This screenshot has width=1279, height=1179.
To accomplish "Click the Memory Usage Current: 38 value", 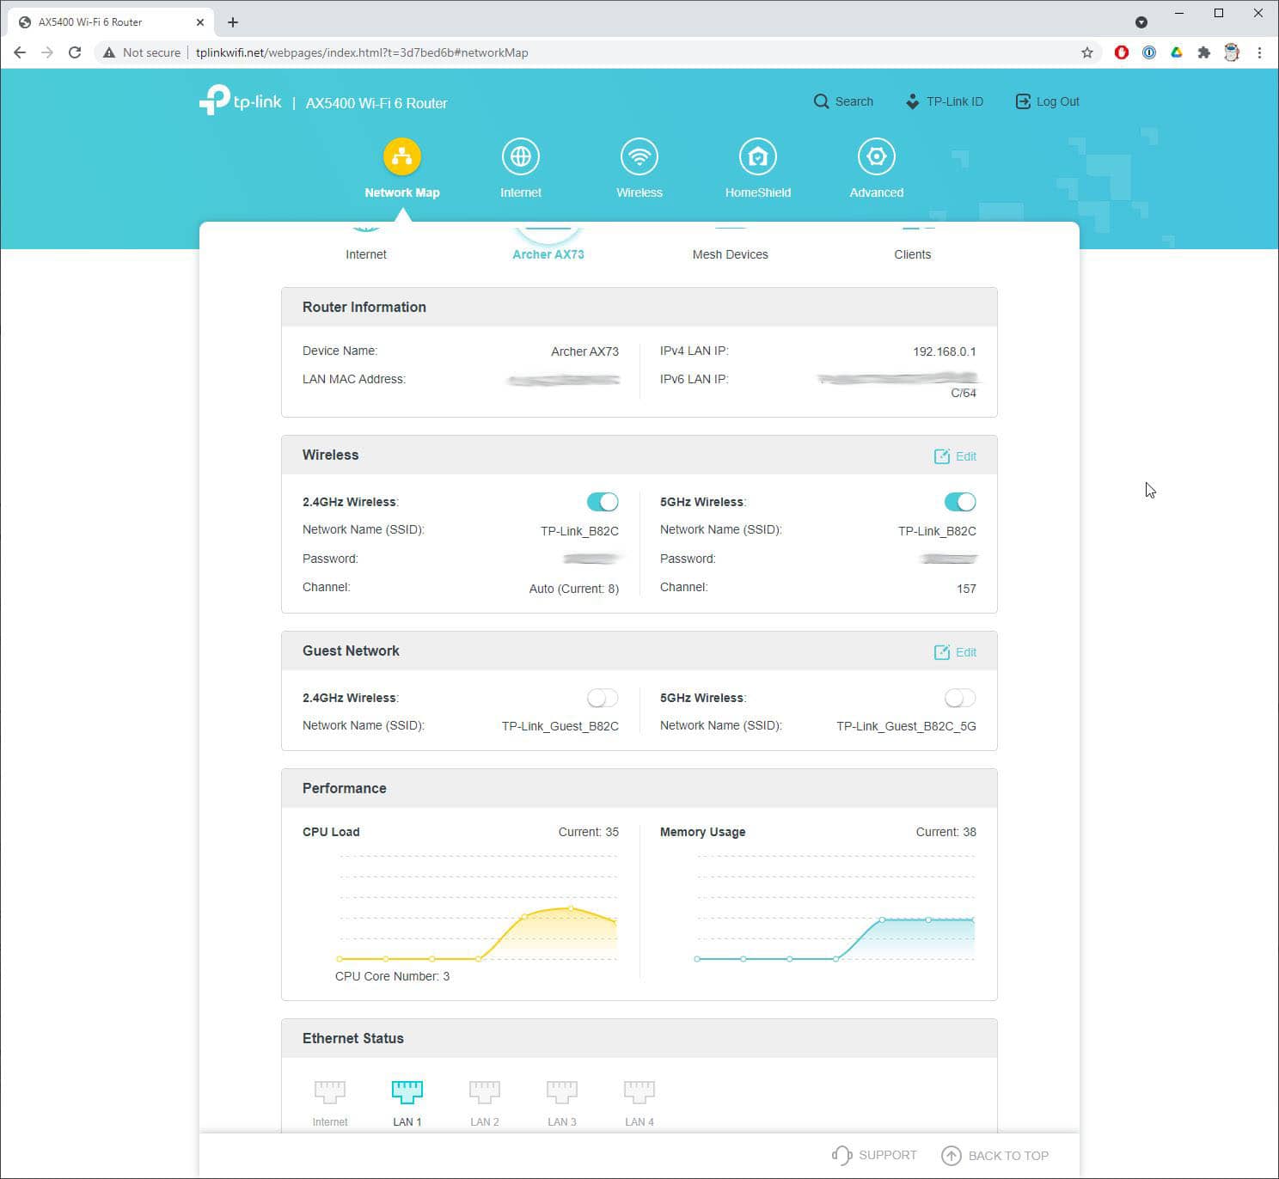I will coord(946,832).
